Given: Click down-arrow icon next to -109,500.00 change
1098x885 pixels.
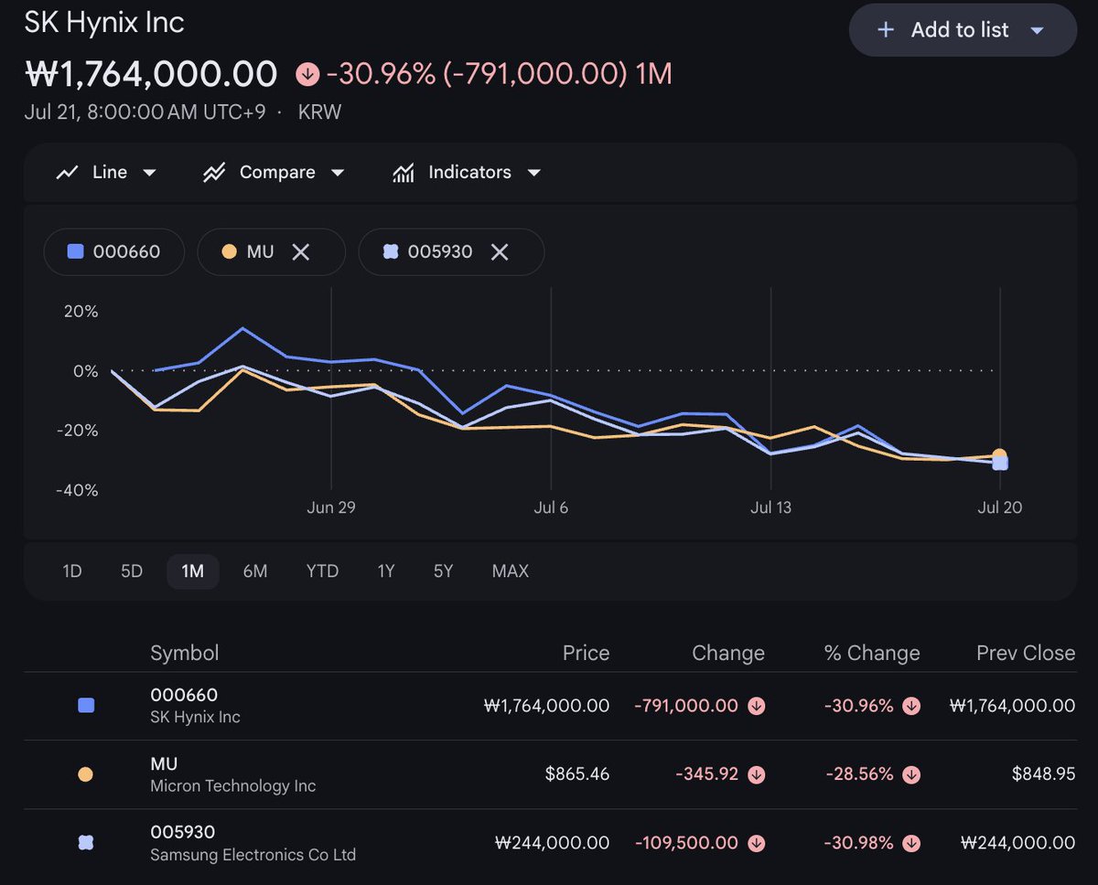Looking at the screenshot, I should pyautogui.click(x=757, y=843).
